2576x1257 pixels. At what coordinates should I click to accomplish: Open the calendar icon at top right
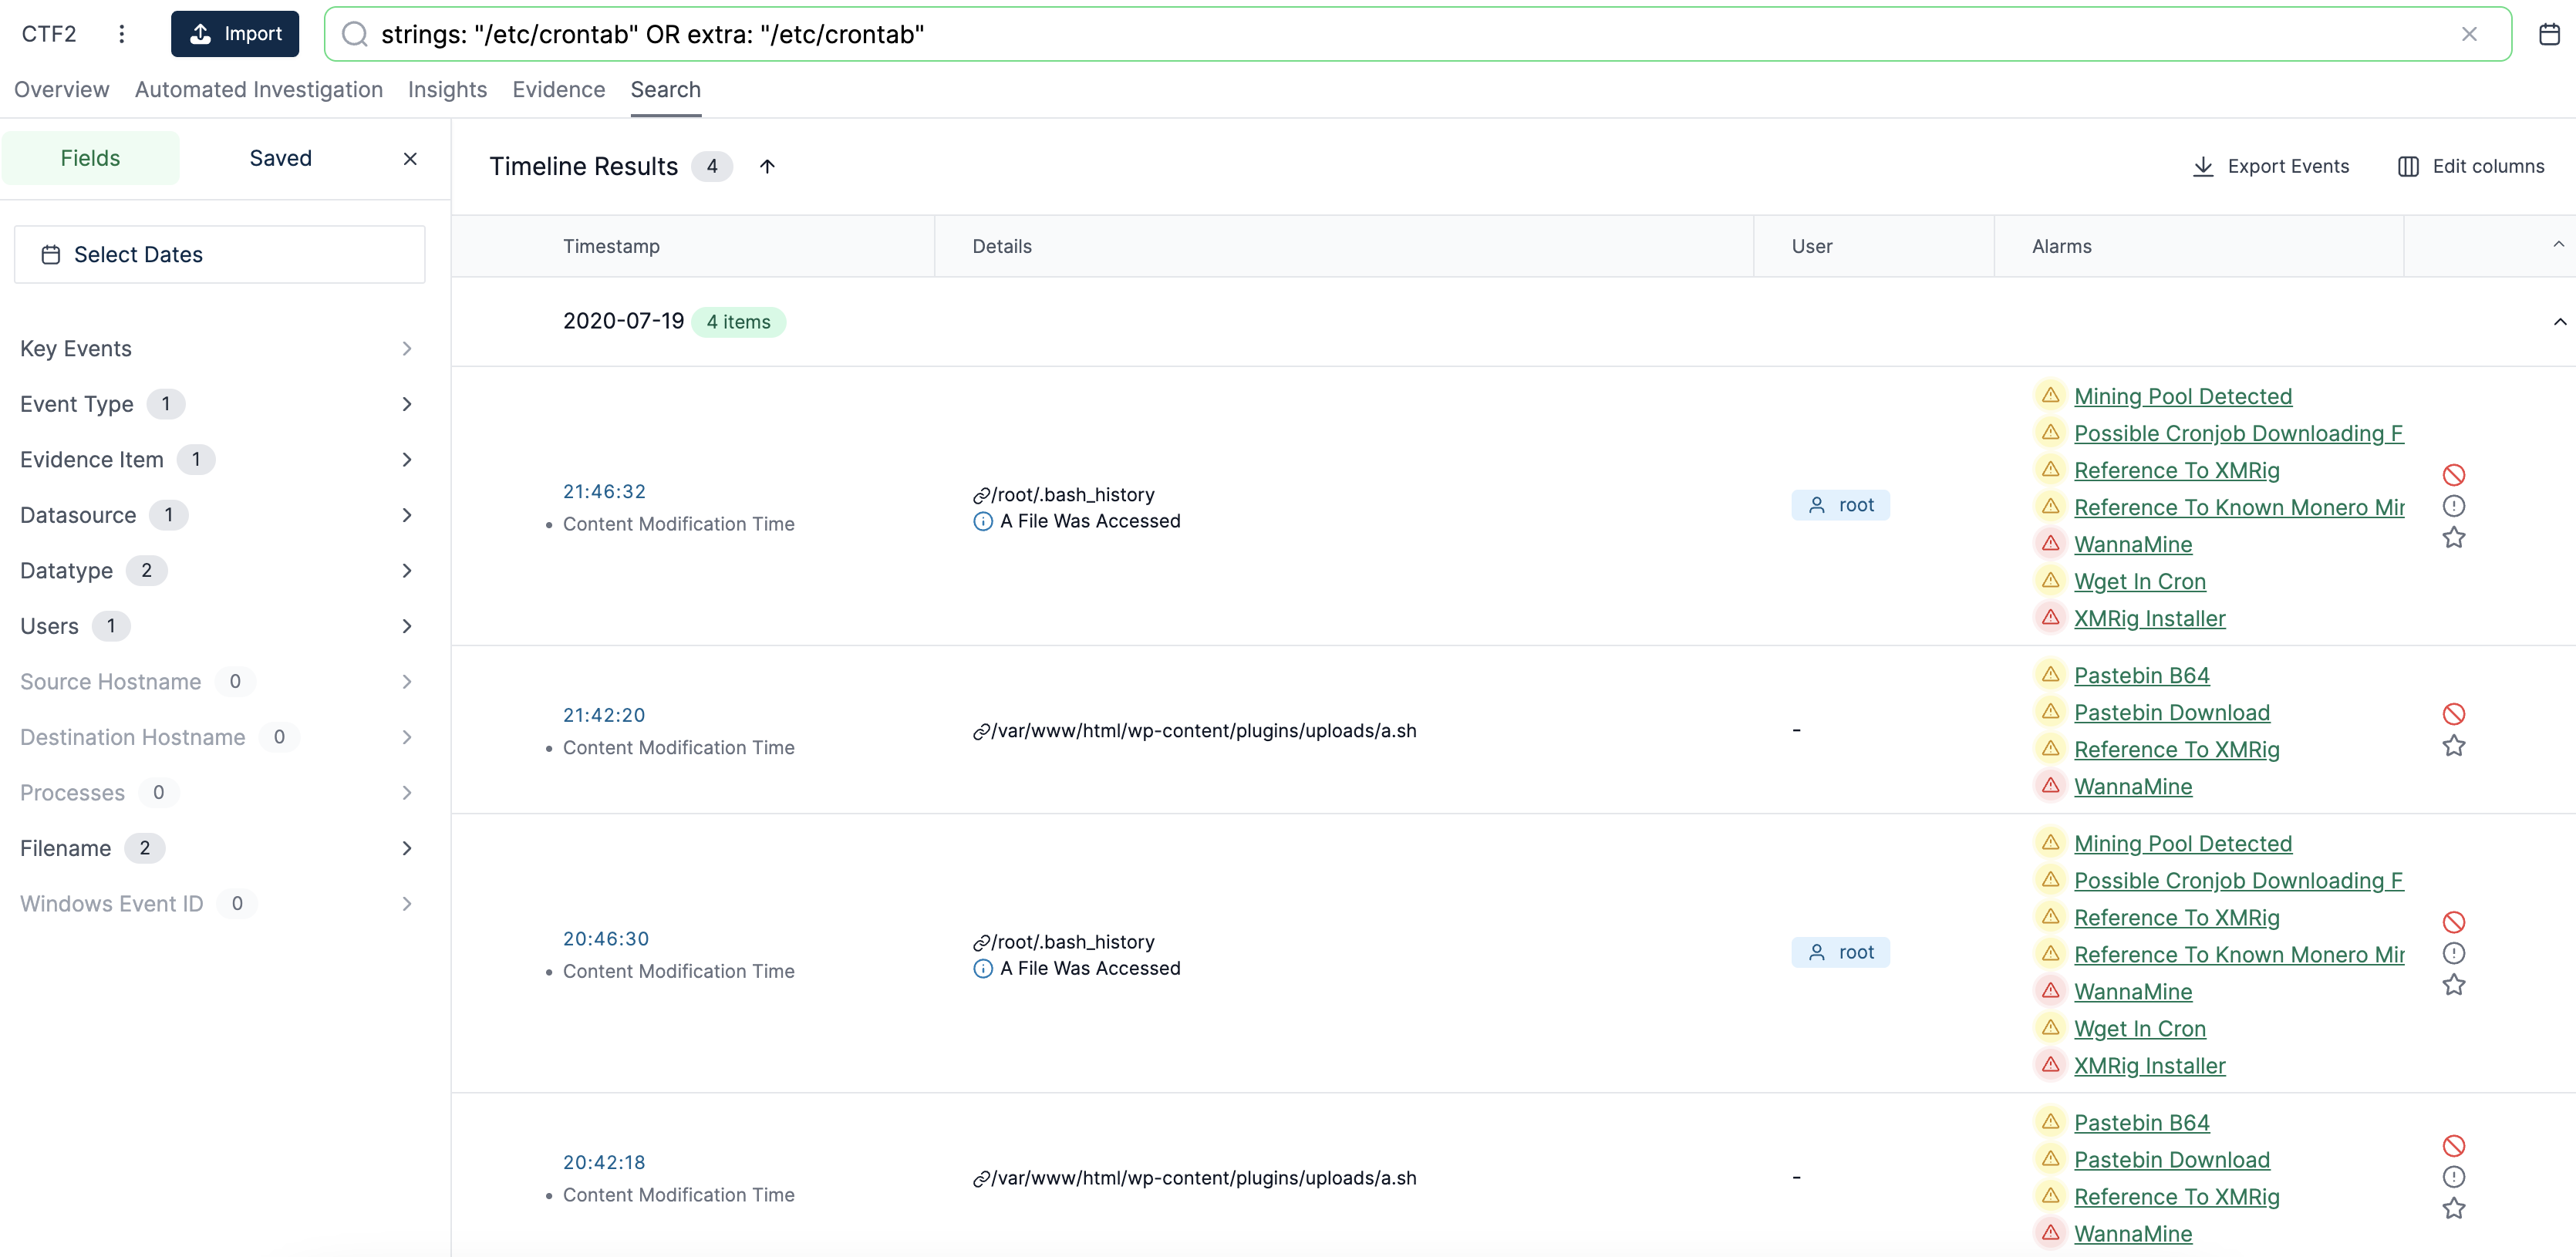2549,34
